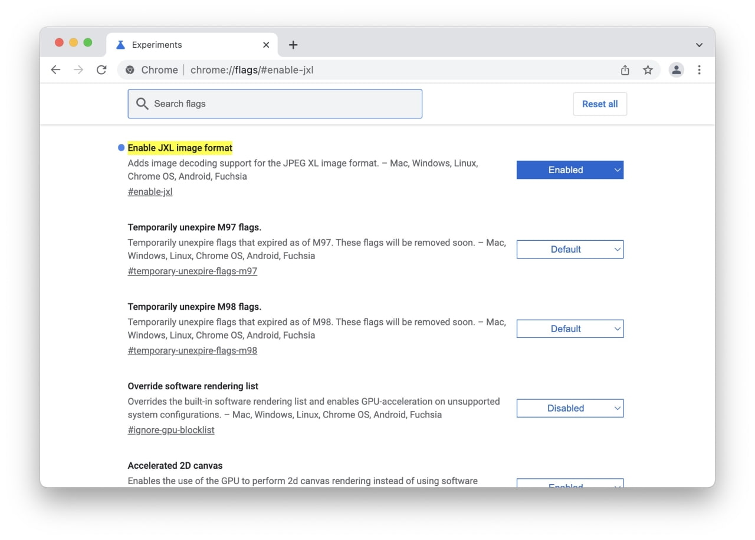
Task: Open Chrome's three-dot menu
Action: point(699,70)
